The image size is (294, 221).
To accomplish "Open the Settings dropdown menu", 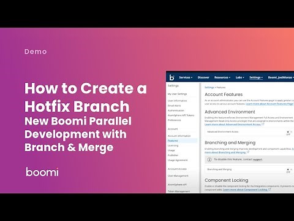I will click(256, 77).
